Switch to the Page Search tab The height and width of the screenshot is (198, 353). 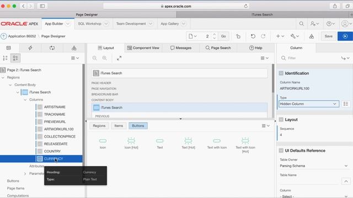(218, 48)
